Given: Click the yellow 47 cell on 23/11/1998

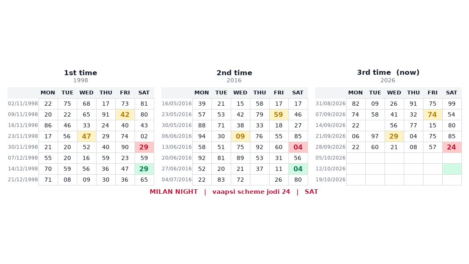Looking at the screenshot, I should point(87,136).
